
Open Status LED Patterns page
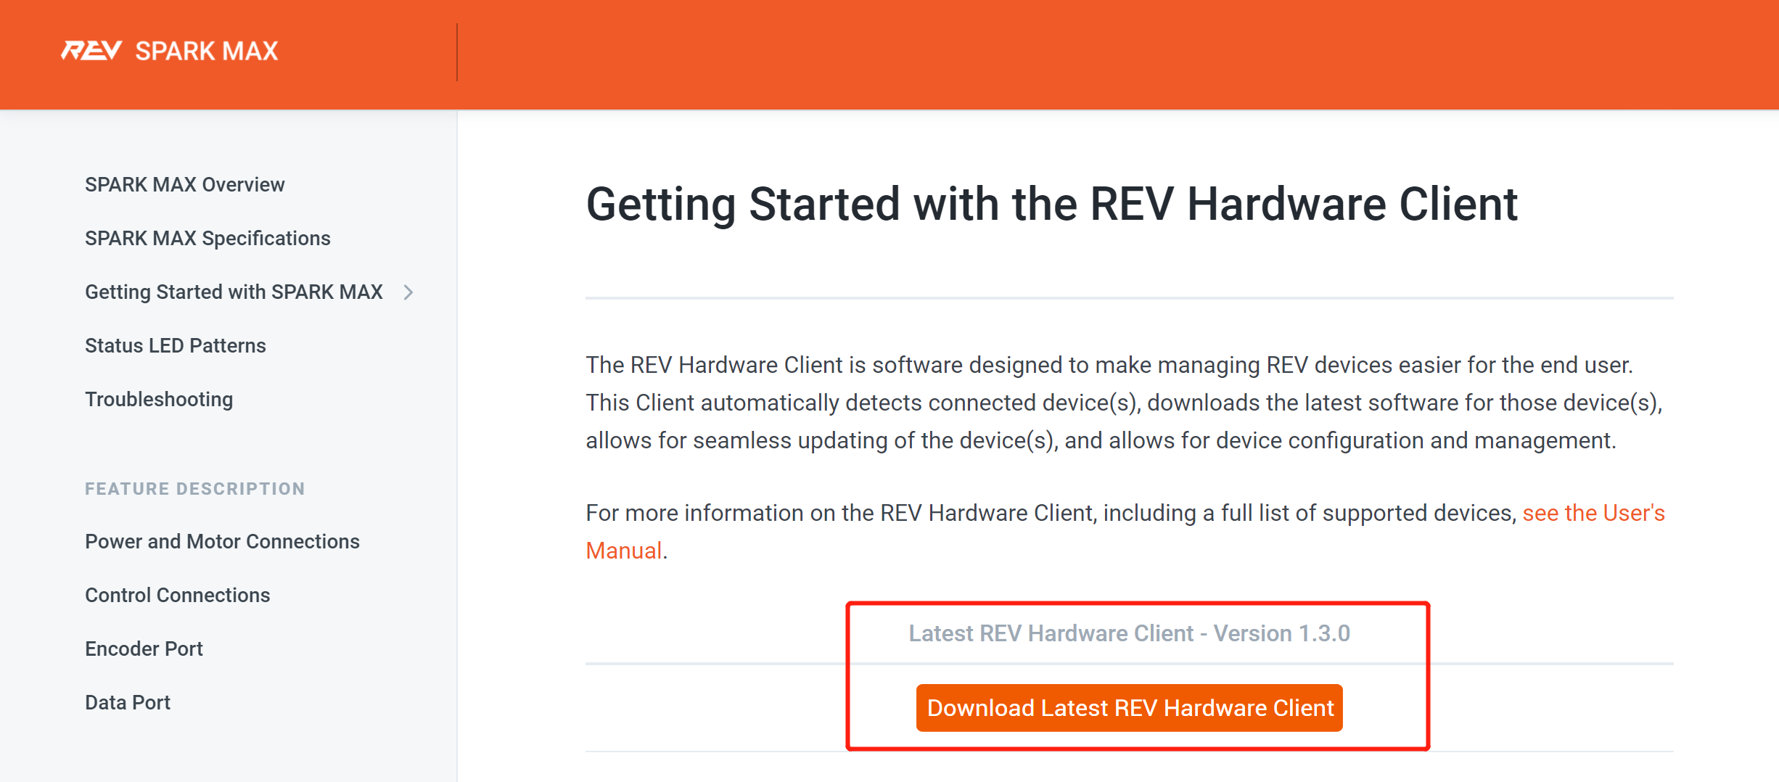point(176,345)
